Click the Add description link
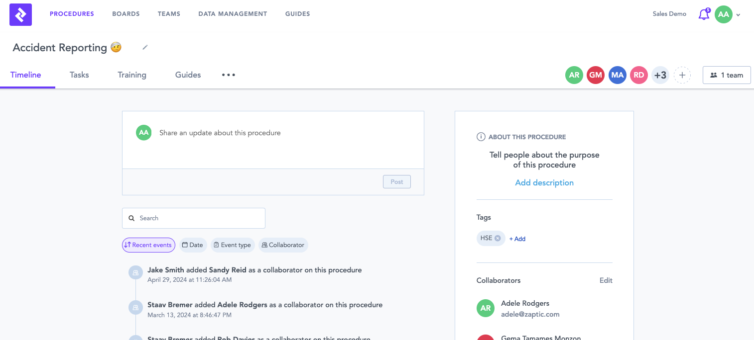The height and width of the screenshot is (340, 754). point(544,183)
